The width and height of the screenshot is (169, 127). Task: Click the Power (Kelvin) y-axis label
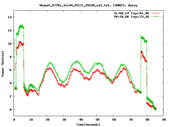(3, 64)
